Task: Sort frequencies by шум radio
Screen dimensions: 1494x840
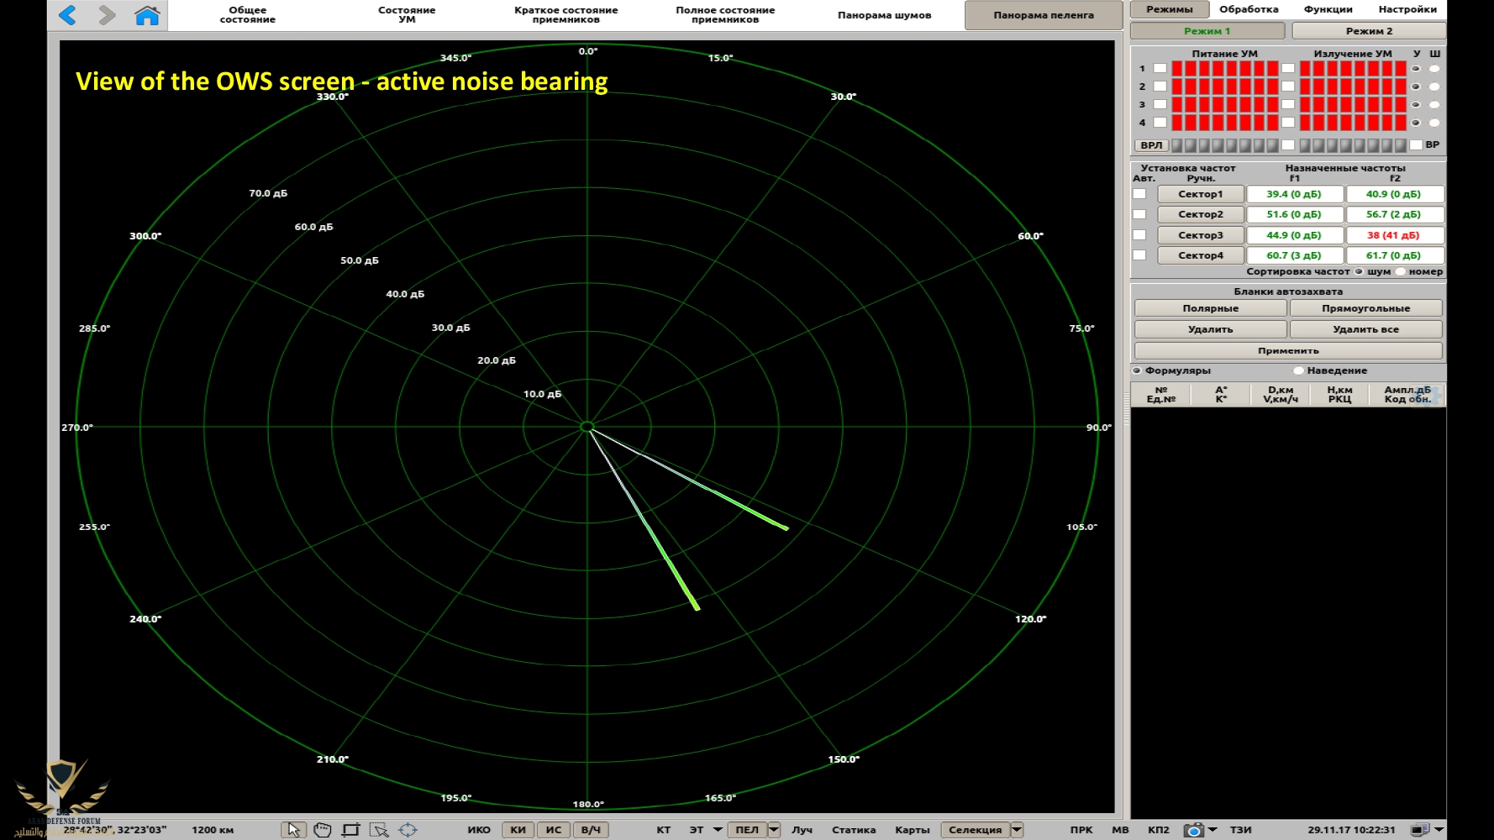Action: (x=1359, y=271)
